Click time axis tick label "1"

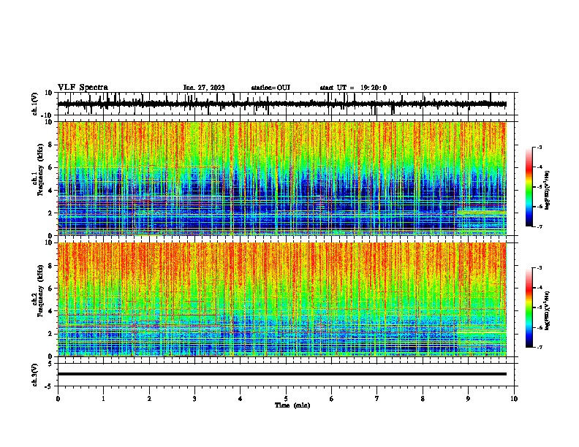pyautogui.click(x=103, y=399)
